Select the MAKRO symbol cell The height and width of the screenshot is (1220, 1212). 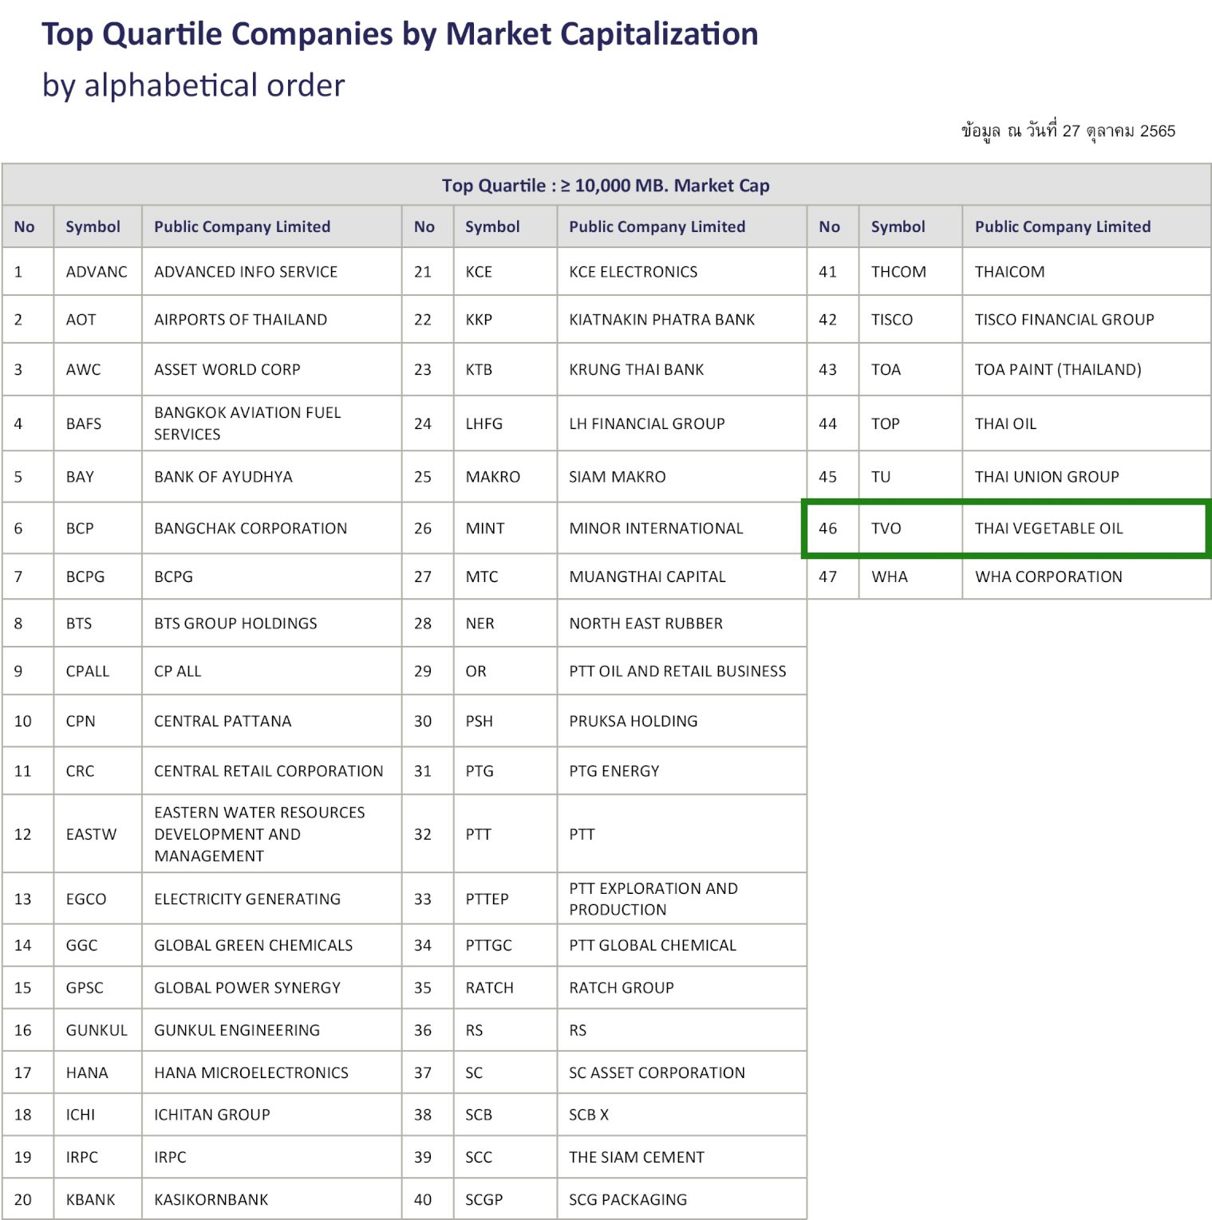point(492,477)
